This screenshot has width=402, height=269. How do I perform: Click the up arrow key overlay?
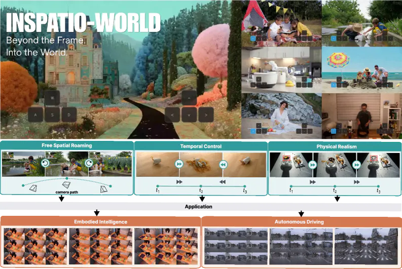coord(189,98)
